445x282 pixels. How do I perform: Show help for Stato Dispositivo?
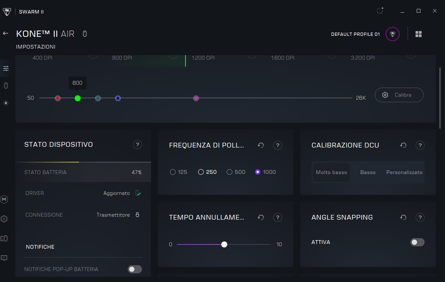(137, 145)
